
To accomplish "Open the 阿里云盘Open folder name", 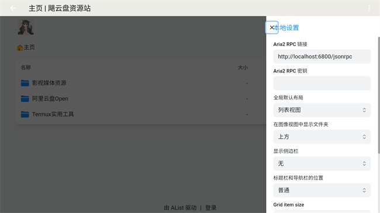I will 50,99.
